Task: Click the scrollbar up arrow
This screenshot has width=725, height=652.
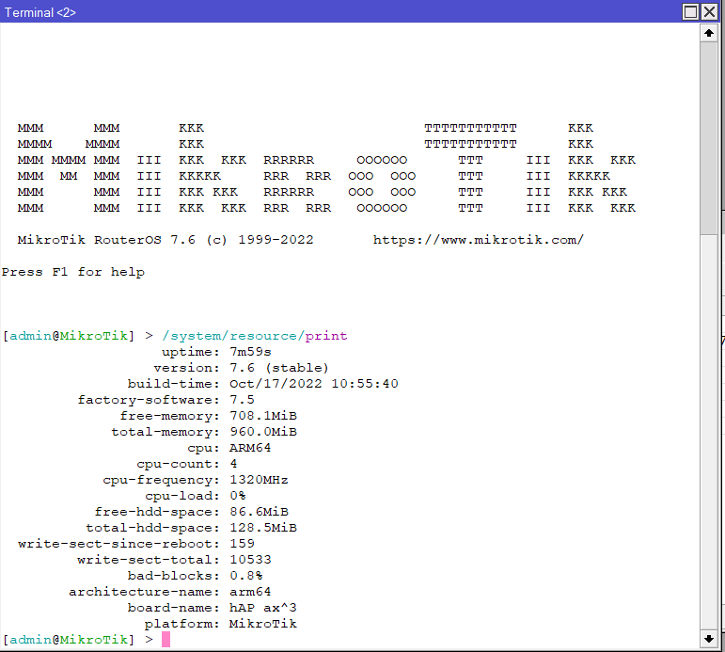Action: click(x=708, y=33)
